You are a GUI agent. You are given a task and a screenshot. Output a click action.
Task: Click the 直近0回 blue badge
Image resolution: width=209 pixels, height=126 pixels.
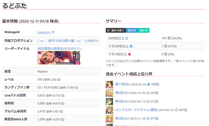tap(132, 30)
